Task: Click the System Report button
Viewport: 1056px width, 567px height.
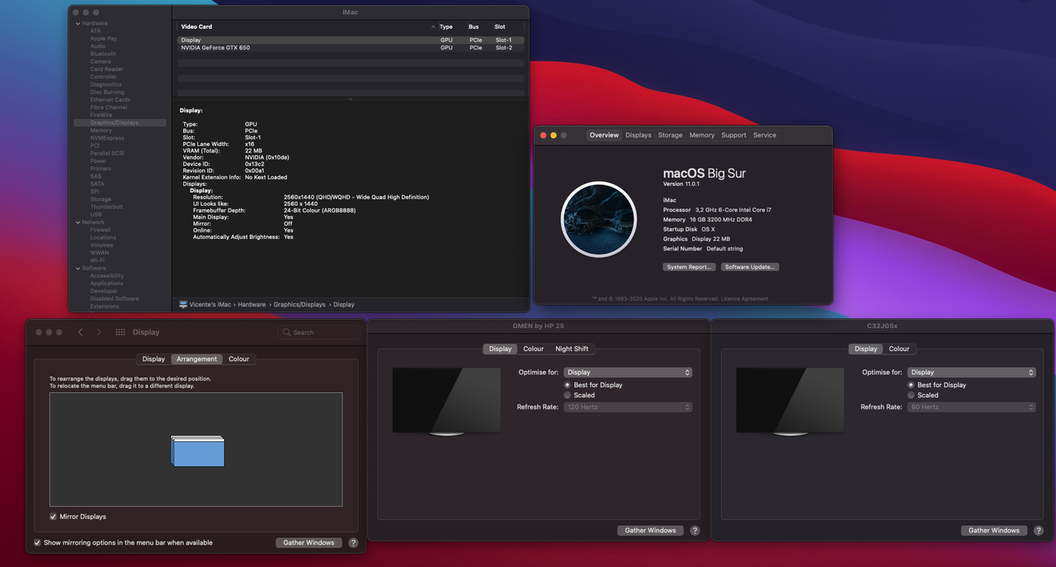Action: tap(689, 267)
